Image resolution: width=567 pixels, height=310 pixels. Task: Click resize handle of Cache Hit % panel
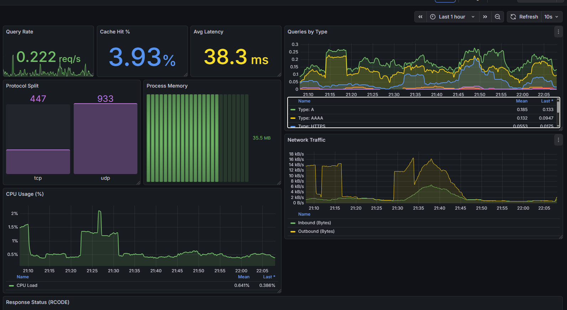(x=185, y=75)
